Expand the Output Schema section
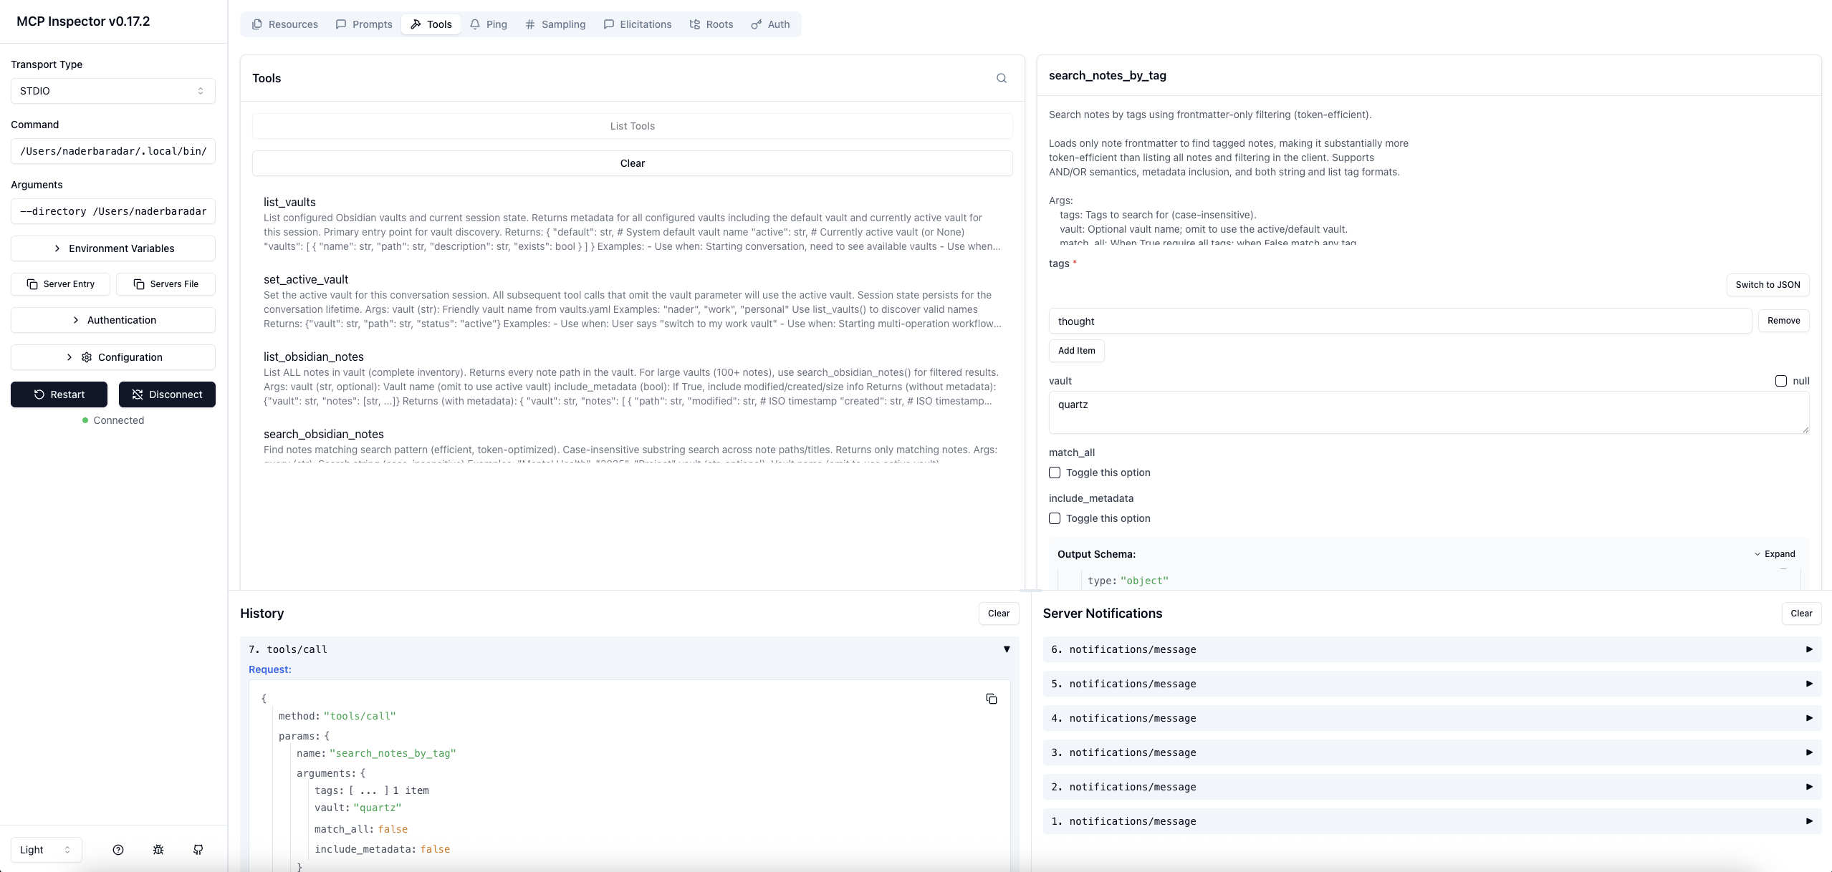Screen dimensions: 1832x872 (1774, 554)
